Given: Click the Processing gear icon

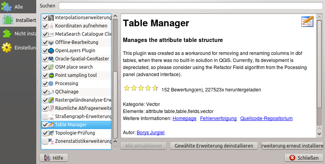Looking at the screenshot, I should click(51, 84).
